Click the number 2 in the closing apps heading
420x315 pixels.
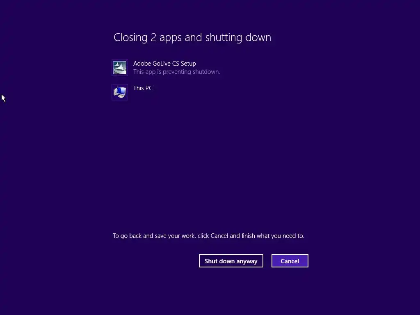pos(153,37)
